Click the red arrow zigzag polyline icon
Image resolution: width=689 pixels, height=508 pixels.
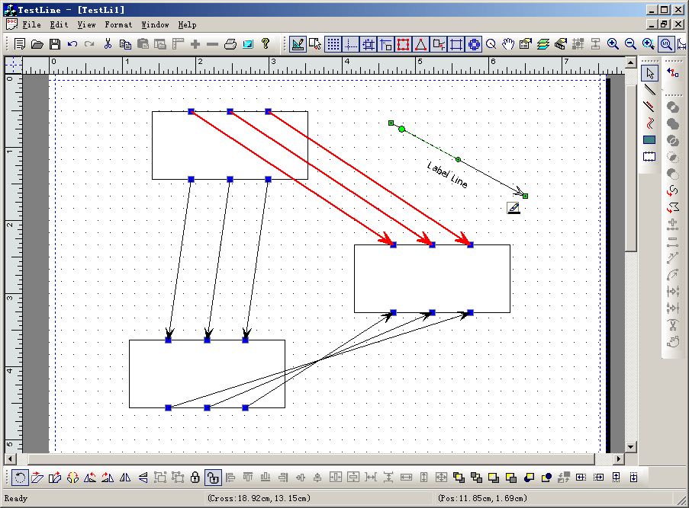click(x=673, y=207)
